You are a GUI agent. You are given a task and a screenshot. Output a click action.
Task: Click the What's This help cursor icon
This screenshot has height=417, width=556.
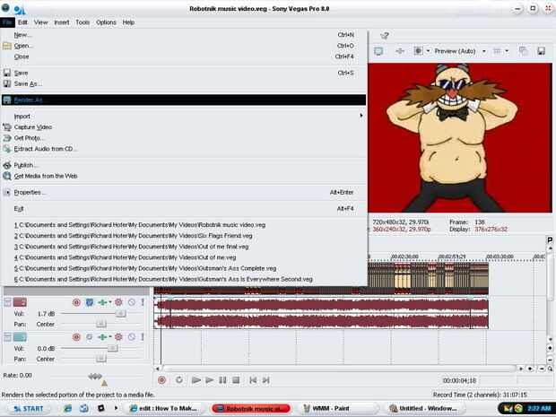pos(385,36)
